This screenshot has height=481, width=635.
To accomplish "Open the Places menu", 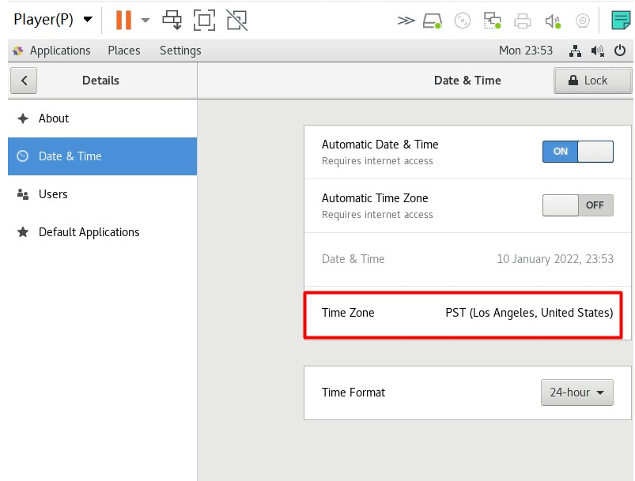I will (124, 51).
